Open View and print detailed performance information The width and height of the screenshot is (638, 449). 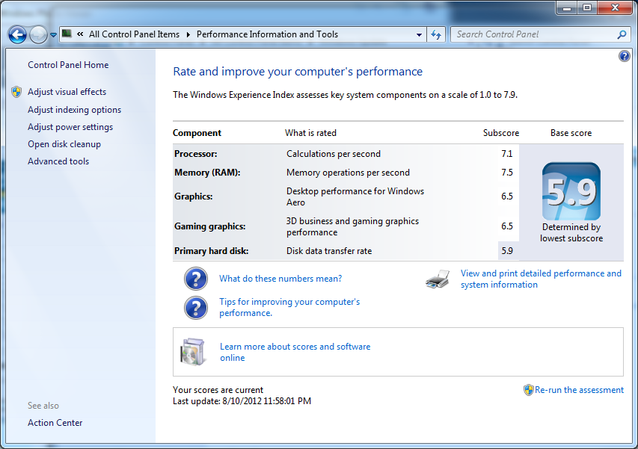(x=541, y=279)
